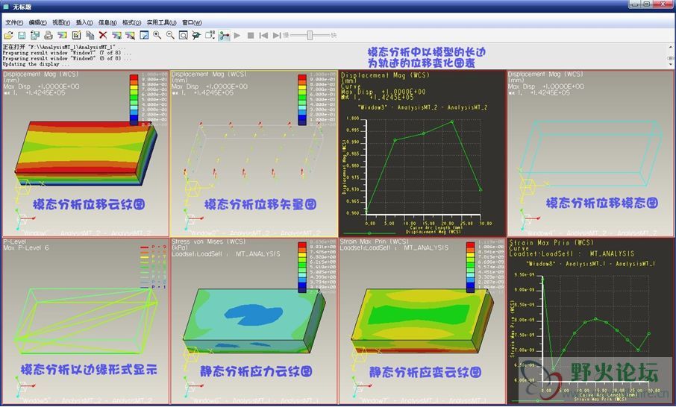Open the 格式(O) menu
The height and width of the screenshot is (407, 676).
coord(131,22)
